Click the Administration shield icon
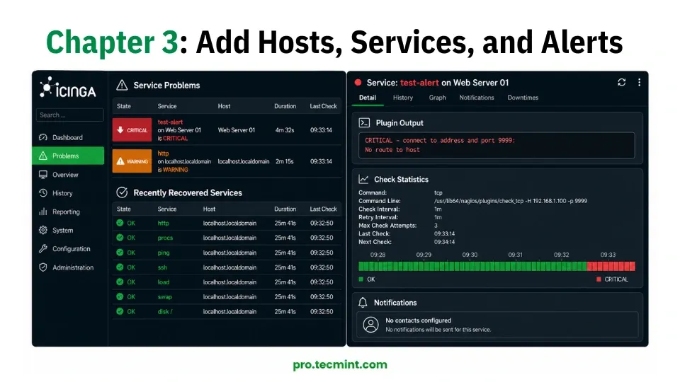This screenshot has width=680, height=382. 43,267
